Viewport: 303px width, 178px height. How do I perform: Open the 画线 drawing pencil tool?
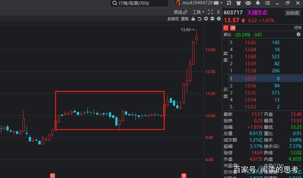tap(181, 12)
